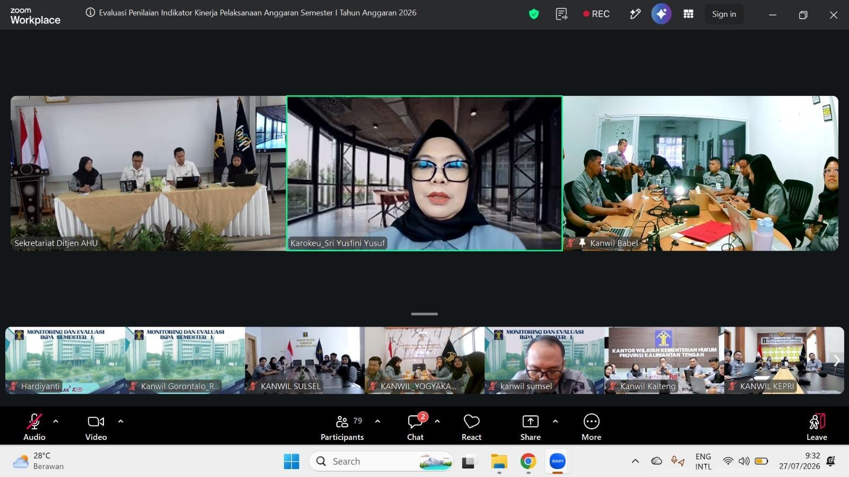Viewport: 849px width, 477px height.
Task: Open the Windows Start menu
Action: (291, 462)
